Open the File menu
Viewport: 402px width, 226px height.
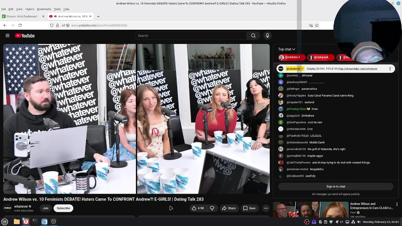point(3,9)
